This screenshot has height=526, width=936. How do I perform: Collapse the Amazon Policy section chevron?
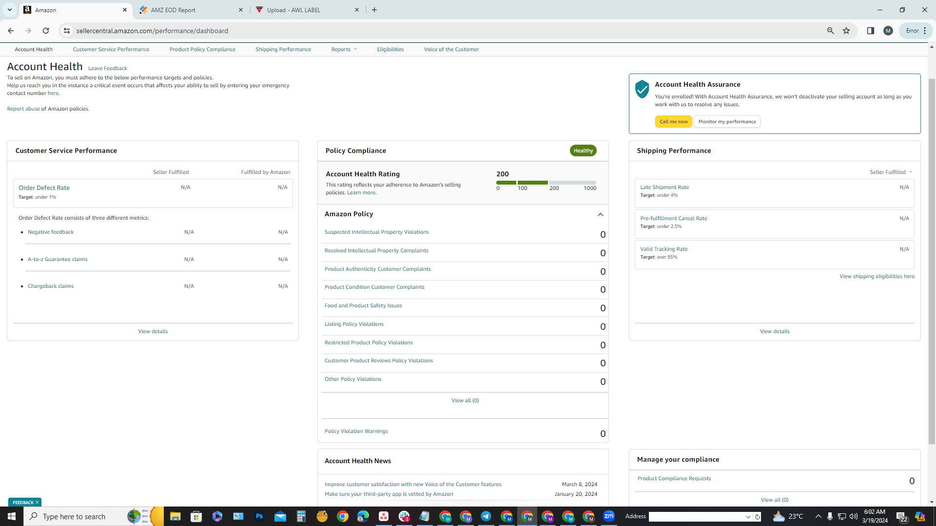pyautogui.click(x=601, y=214)
